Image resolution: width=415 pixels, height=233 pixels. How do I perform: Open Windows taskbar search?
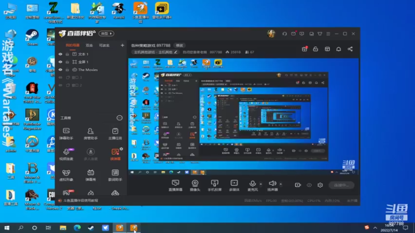21,228
